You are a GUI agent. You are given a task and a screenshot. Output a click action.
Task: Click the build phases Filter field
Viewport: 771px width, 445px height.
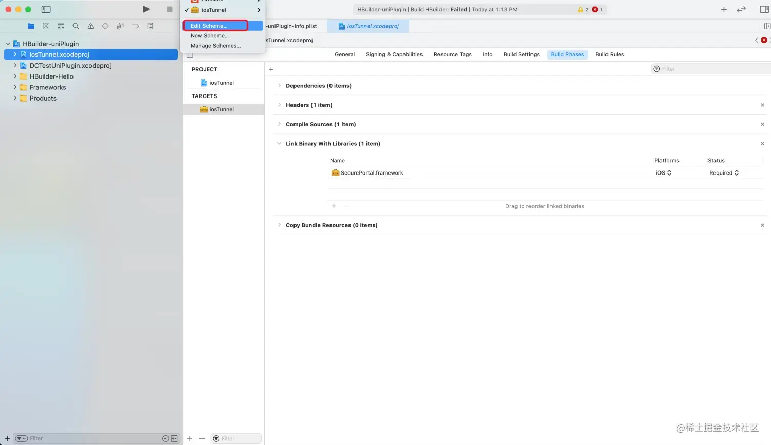coord(710,69)
